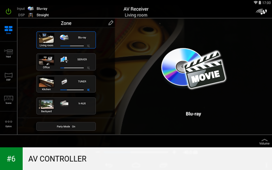Toggle the Party Mode On button

tap(66, 127)
